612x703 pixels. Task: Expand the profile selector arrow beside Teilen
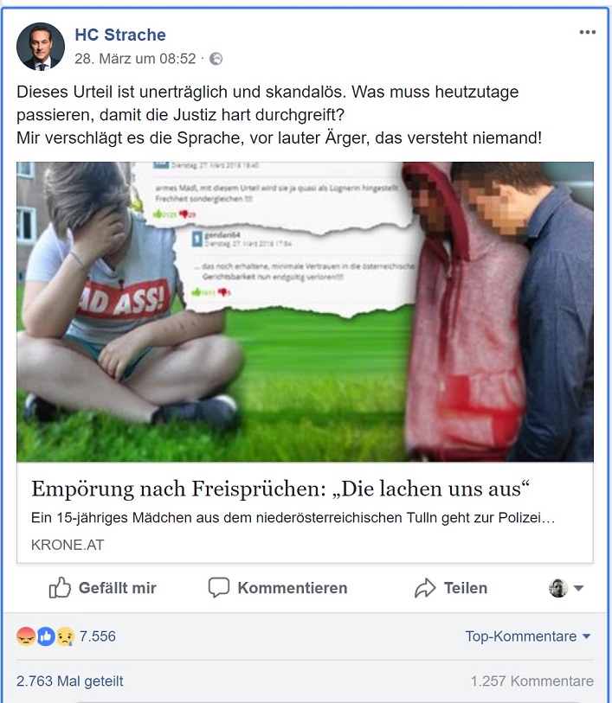(579, 588)
